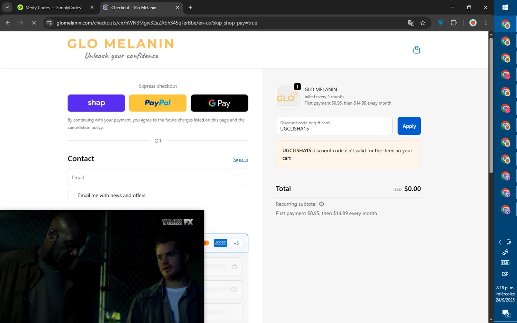Screen dimensions: 517x323
Task: Edit the Discount code or gift card field
Action: point(334,126)
